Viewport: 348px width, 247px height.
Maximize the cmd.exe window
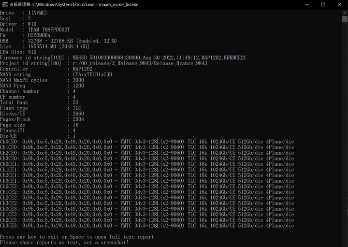tap(323, 4)
